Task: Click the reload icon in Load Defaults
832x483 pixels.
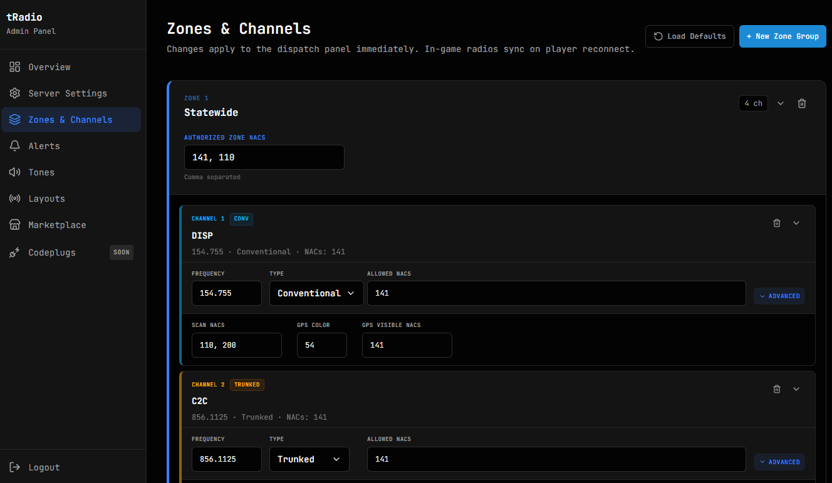Action: pyautogui.click(x=658, y=36)
